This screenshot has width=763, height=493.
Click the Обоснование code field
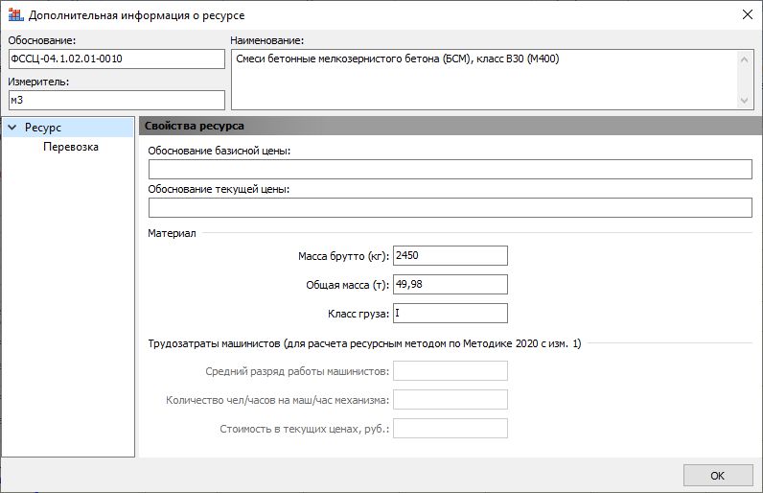(117, 59)
